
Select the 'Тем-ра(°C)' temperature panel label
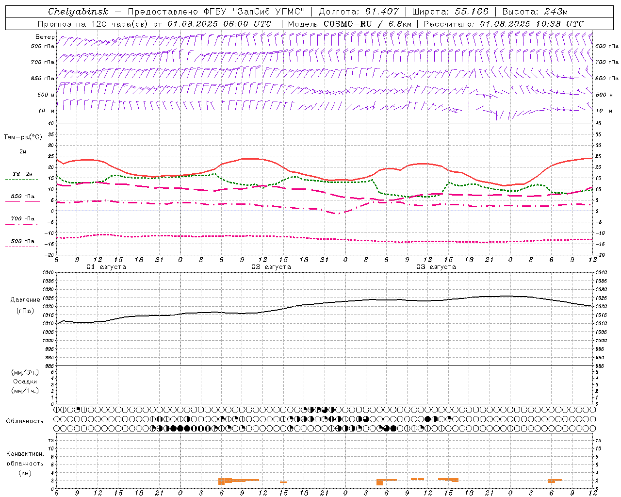click(23, 137)
